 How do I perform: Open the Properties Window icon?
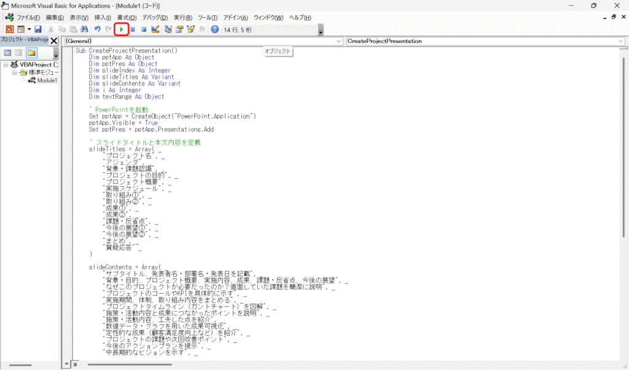(179, 30)
